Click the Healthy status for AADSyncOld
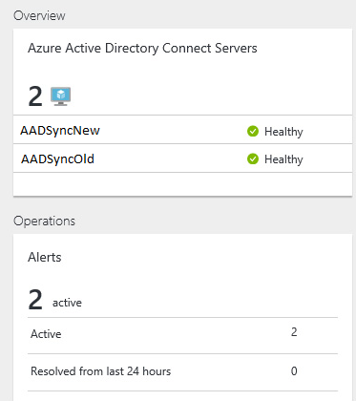The width and height of the screenshot is (356, 401). (283, 159)
